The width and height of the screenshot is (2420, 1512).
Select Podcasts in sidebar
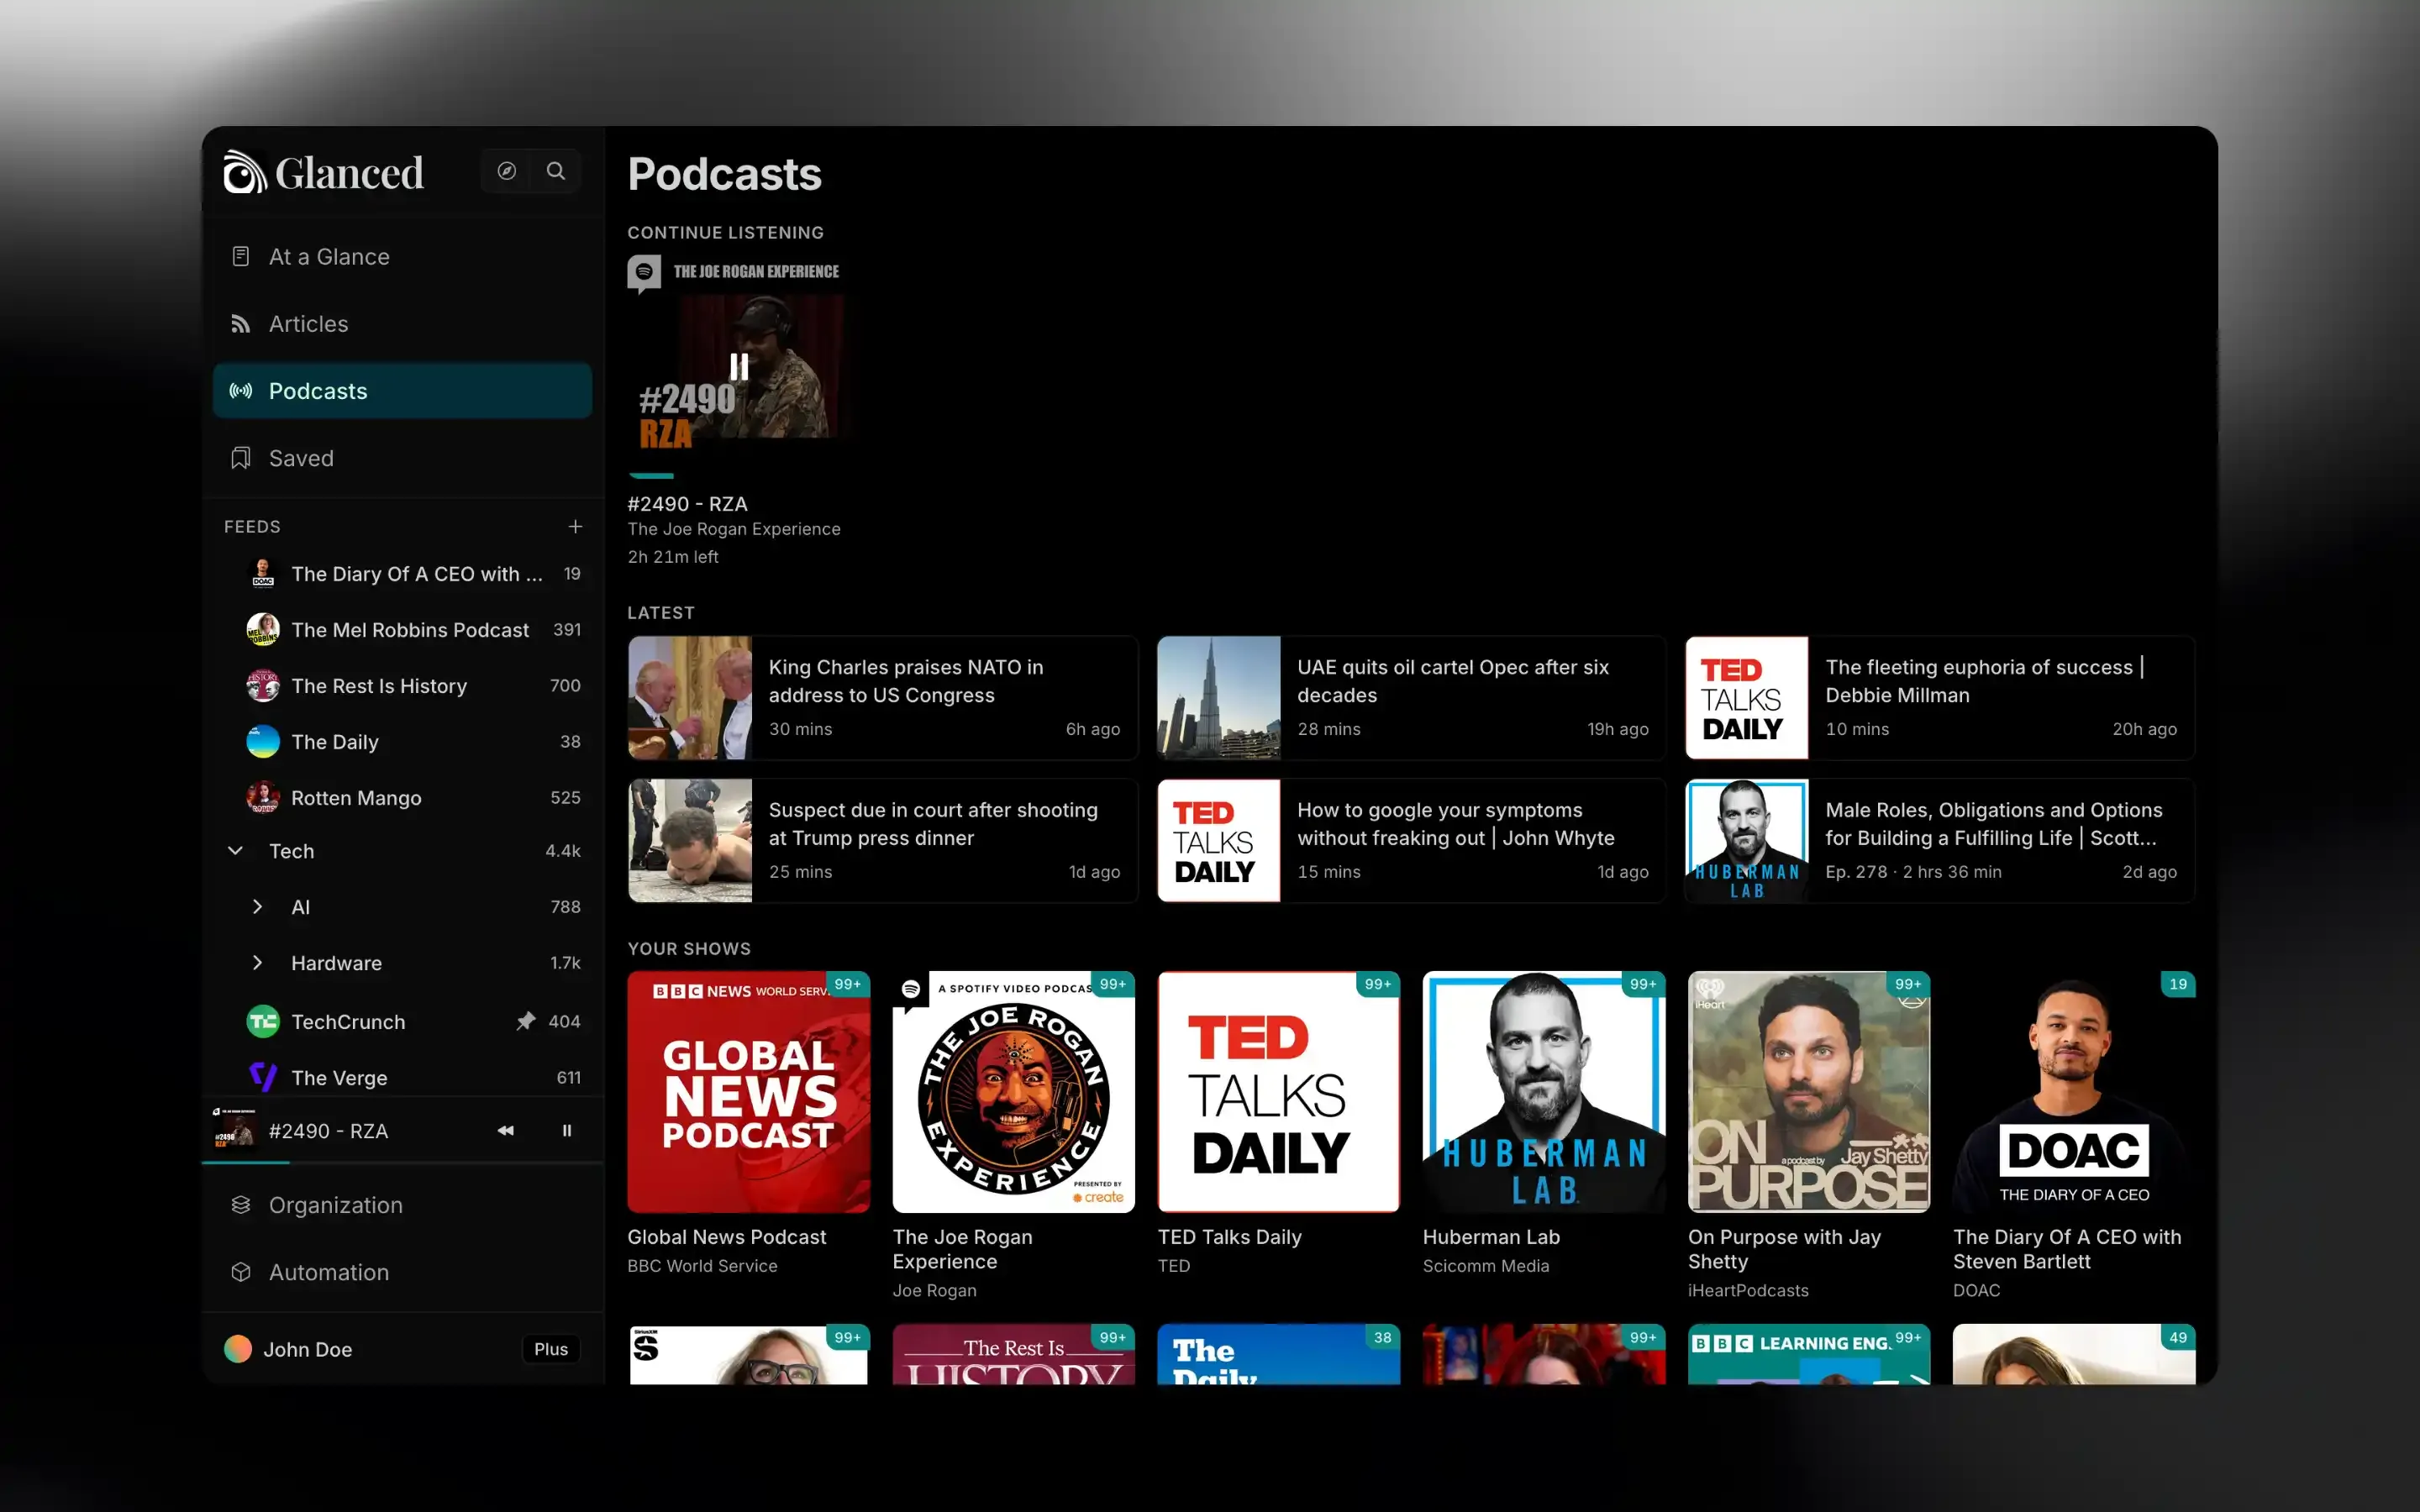click(x=402, y=391)
